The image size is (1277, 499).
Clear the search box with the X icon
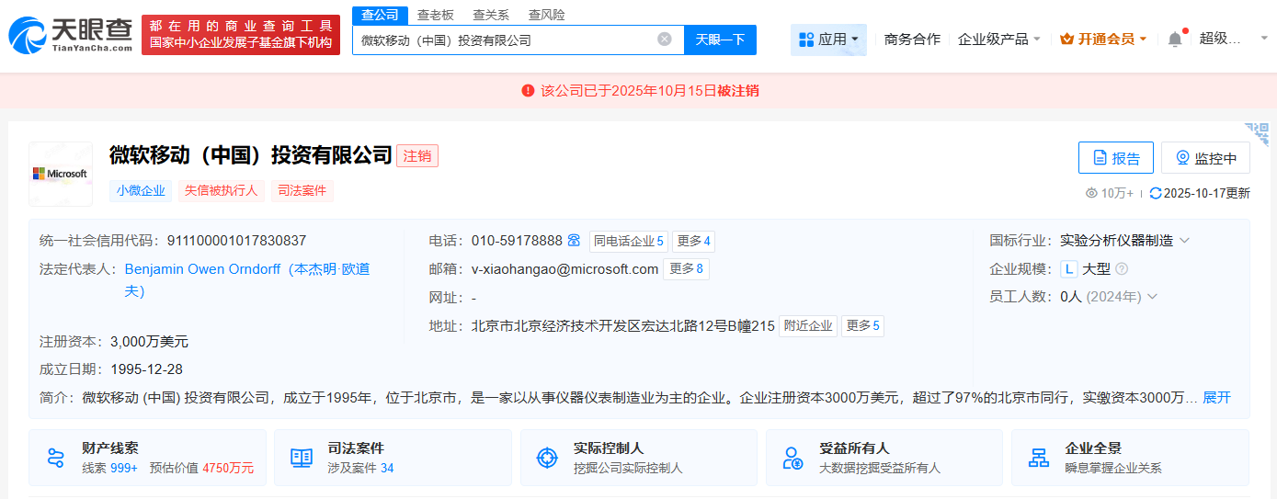(665, 40)
